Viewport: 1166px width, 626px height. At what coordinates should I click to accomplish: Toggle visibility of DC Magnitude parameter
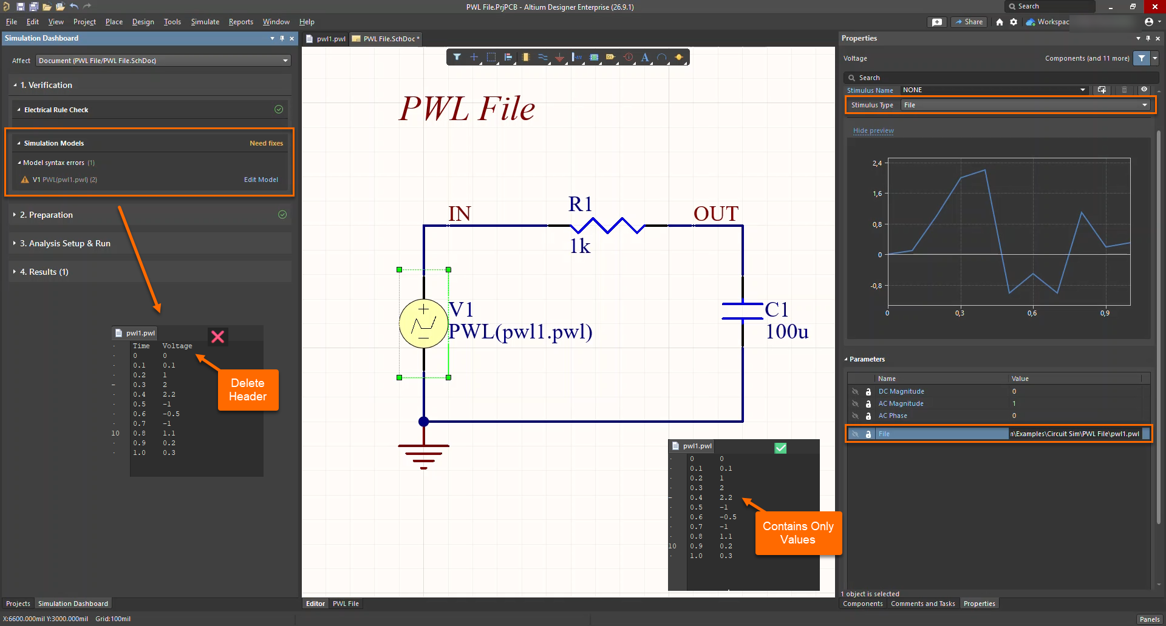click(x=855, y=391)
